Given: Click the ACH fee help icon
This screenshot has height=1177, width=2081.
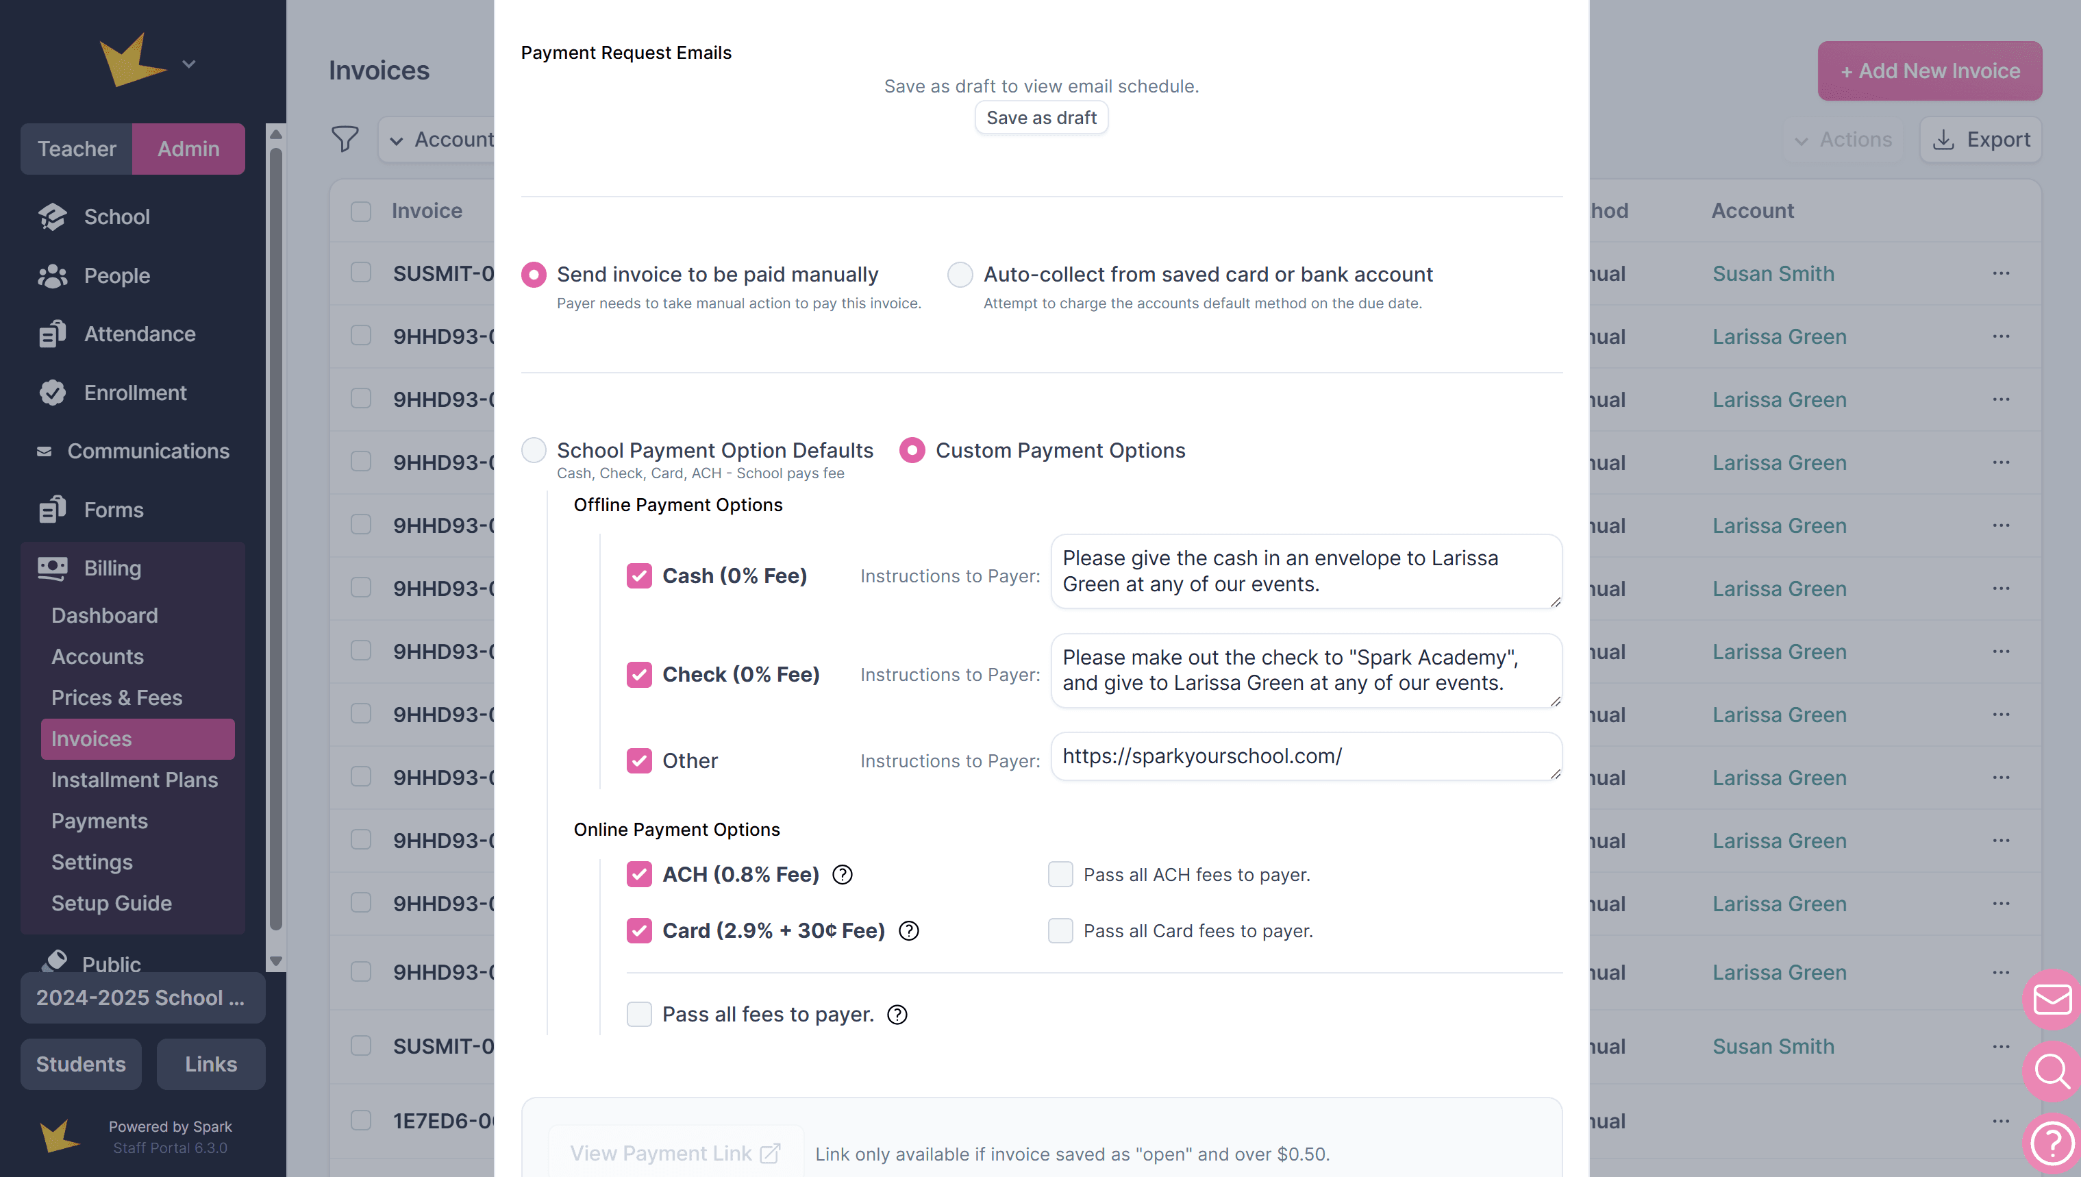Looking at the screenshot, I should [842, 875].
